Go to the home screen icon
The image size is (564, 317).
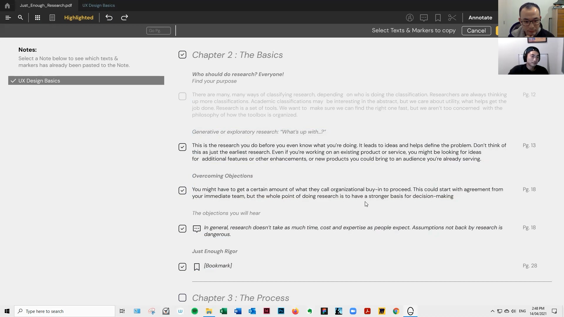coord(7,6)
